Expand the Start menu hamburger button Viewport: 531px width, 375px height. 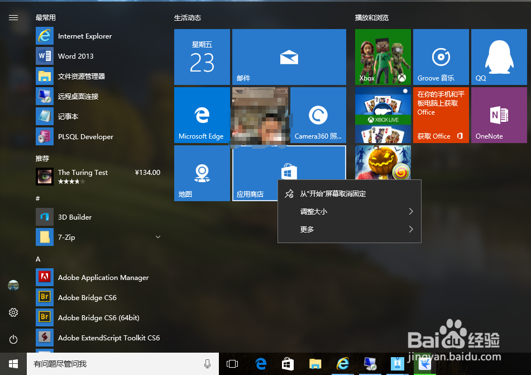click(13, 18)
